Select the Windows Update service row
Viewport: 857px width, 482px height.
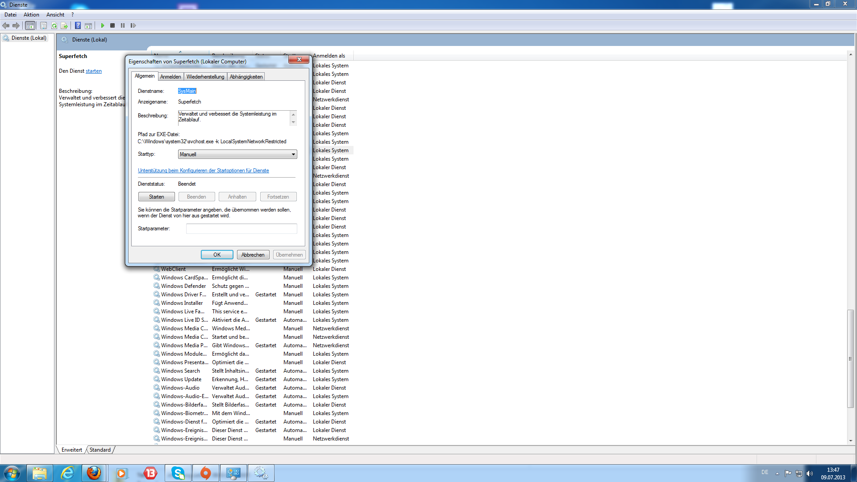254,379
